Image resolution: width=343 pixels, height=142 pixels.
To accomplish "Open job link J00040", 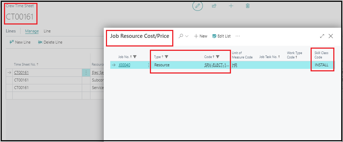I will 124,65.
